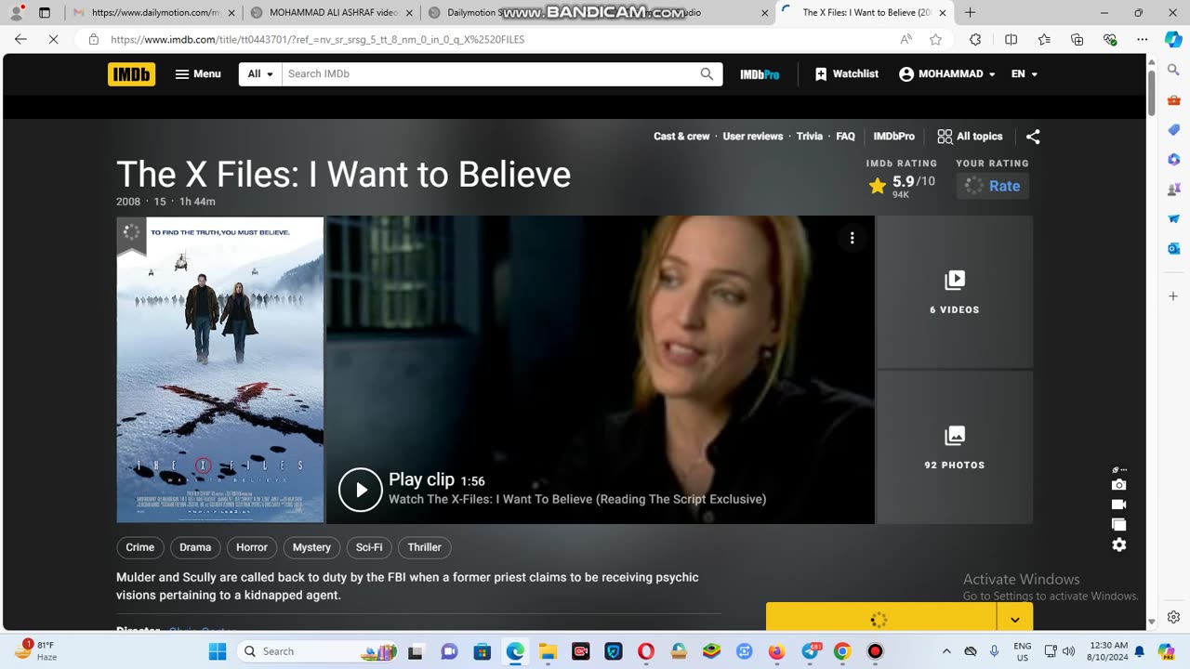Image resolution: width=1190 pixels, height=669 pixels.
Task: Open the IMDb Menu hamburger
Action: coord(198,74)
